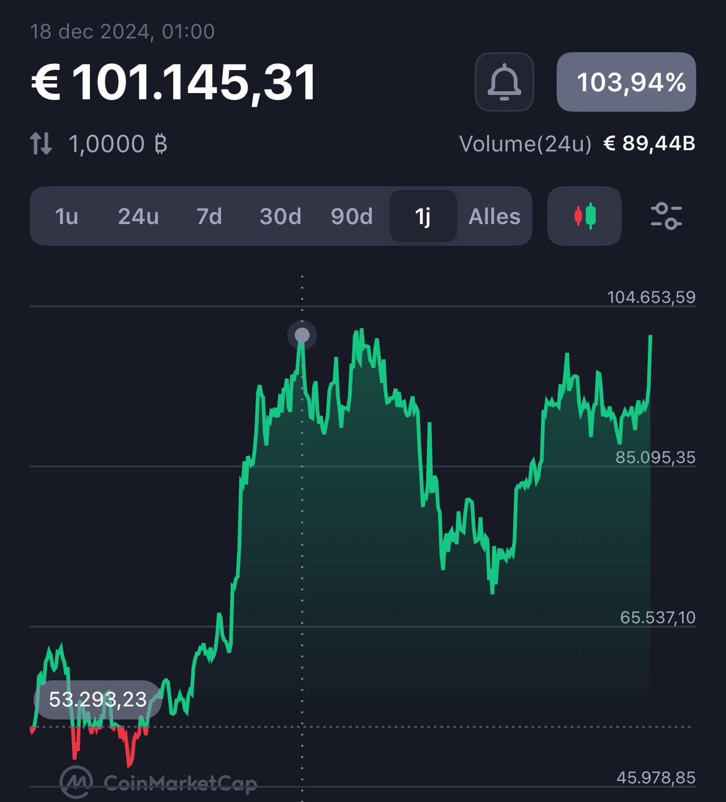Tap the € 101.145,31 price value
This screenshot has width=726, height=802.
point(174,83)
